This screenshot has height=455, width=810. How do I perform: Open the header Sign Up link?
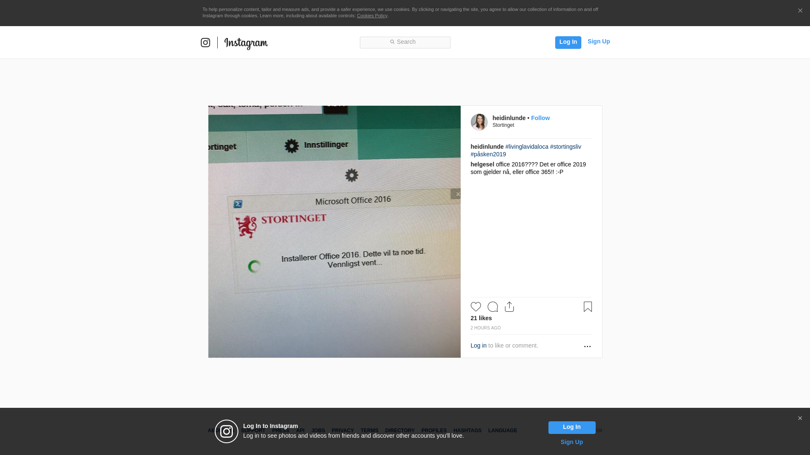[599, 41]
